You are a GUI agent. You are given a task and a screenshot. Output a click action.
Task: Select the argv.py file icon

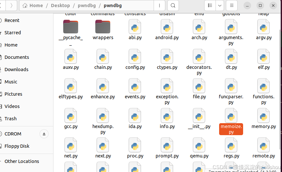(x=264, y=27)
